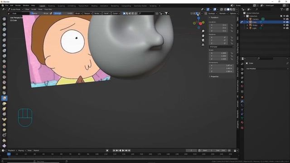Hide the Cube in the outliner

coord(284,22)
